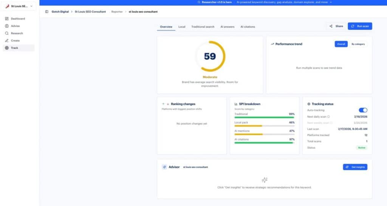Click the info icon beside Next daily scan
The width and height of the screenshot is (387, 206).
pyautogui.click(x=328, y=117)
